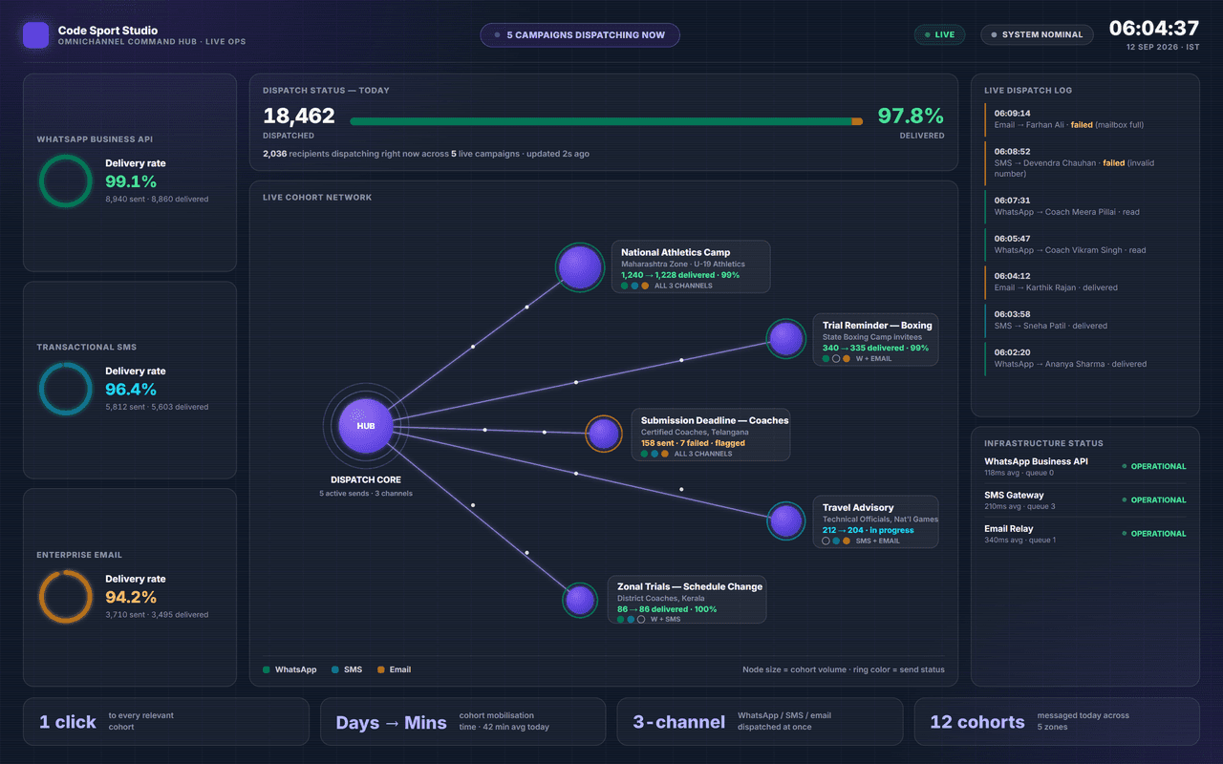The height and width of the screenshot is (764, 1223).
Task: Click the SYSTEM NOMINAL status pill
Action: click(x=1038, y=34)
